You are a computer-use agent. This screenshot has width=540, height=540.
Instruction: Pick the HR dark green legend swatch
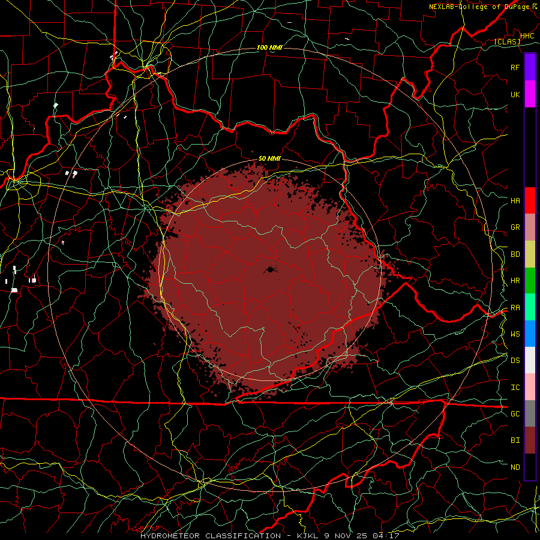point(530,281)
